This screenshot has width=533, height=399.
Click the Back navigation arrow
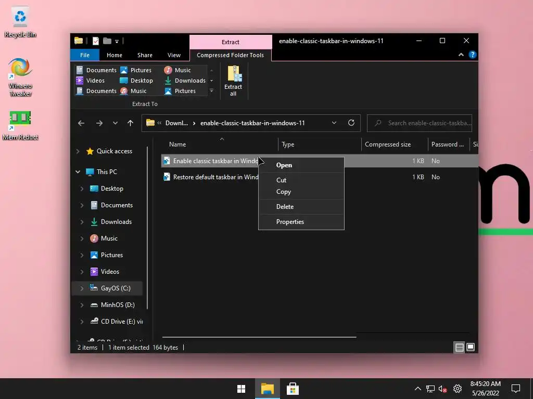click(x=81, y=123)
